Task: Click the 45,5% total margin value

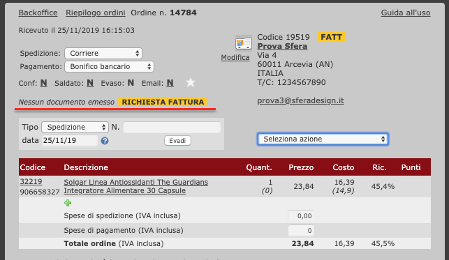Action: click(x=383, y=244)
